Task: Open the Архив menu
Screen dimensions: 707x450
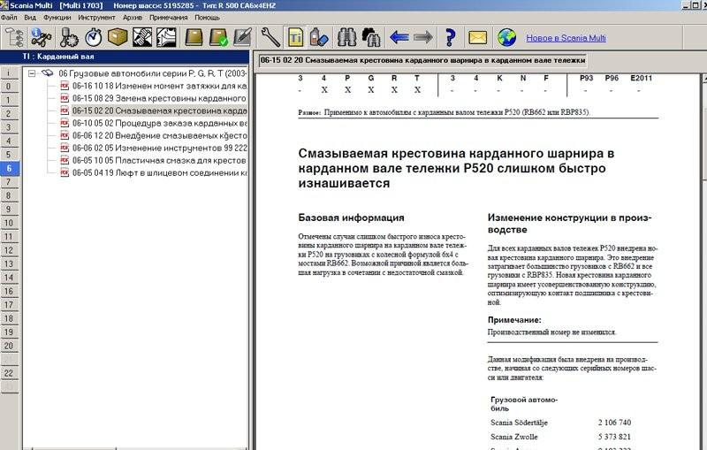Action: pos(132,18)
